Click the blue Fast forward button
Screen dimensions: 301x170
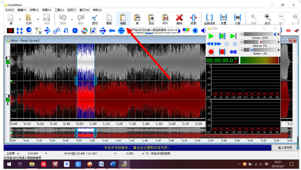tap(218, 44)
